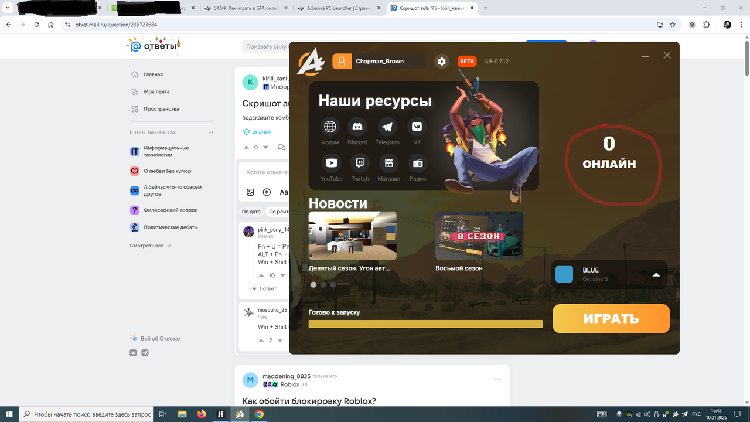Viewport: 750px width, 422px height.
Task: Click the Telegram icon in the sidebar footer
Action: tap(145, 353)
